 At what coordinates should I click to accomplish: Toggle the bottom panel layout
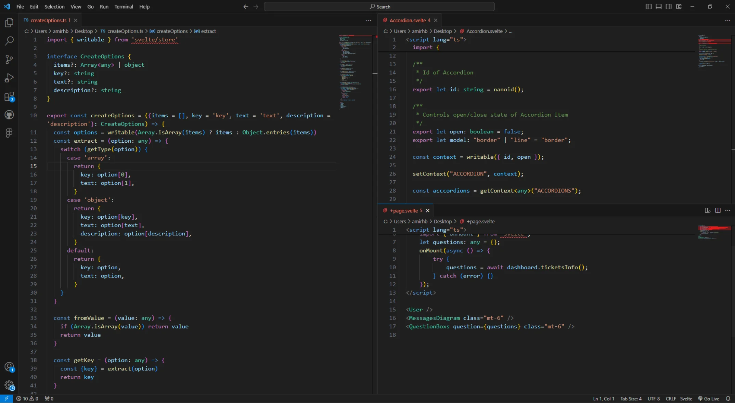pyautogui.click(x=658, y=6)
